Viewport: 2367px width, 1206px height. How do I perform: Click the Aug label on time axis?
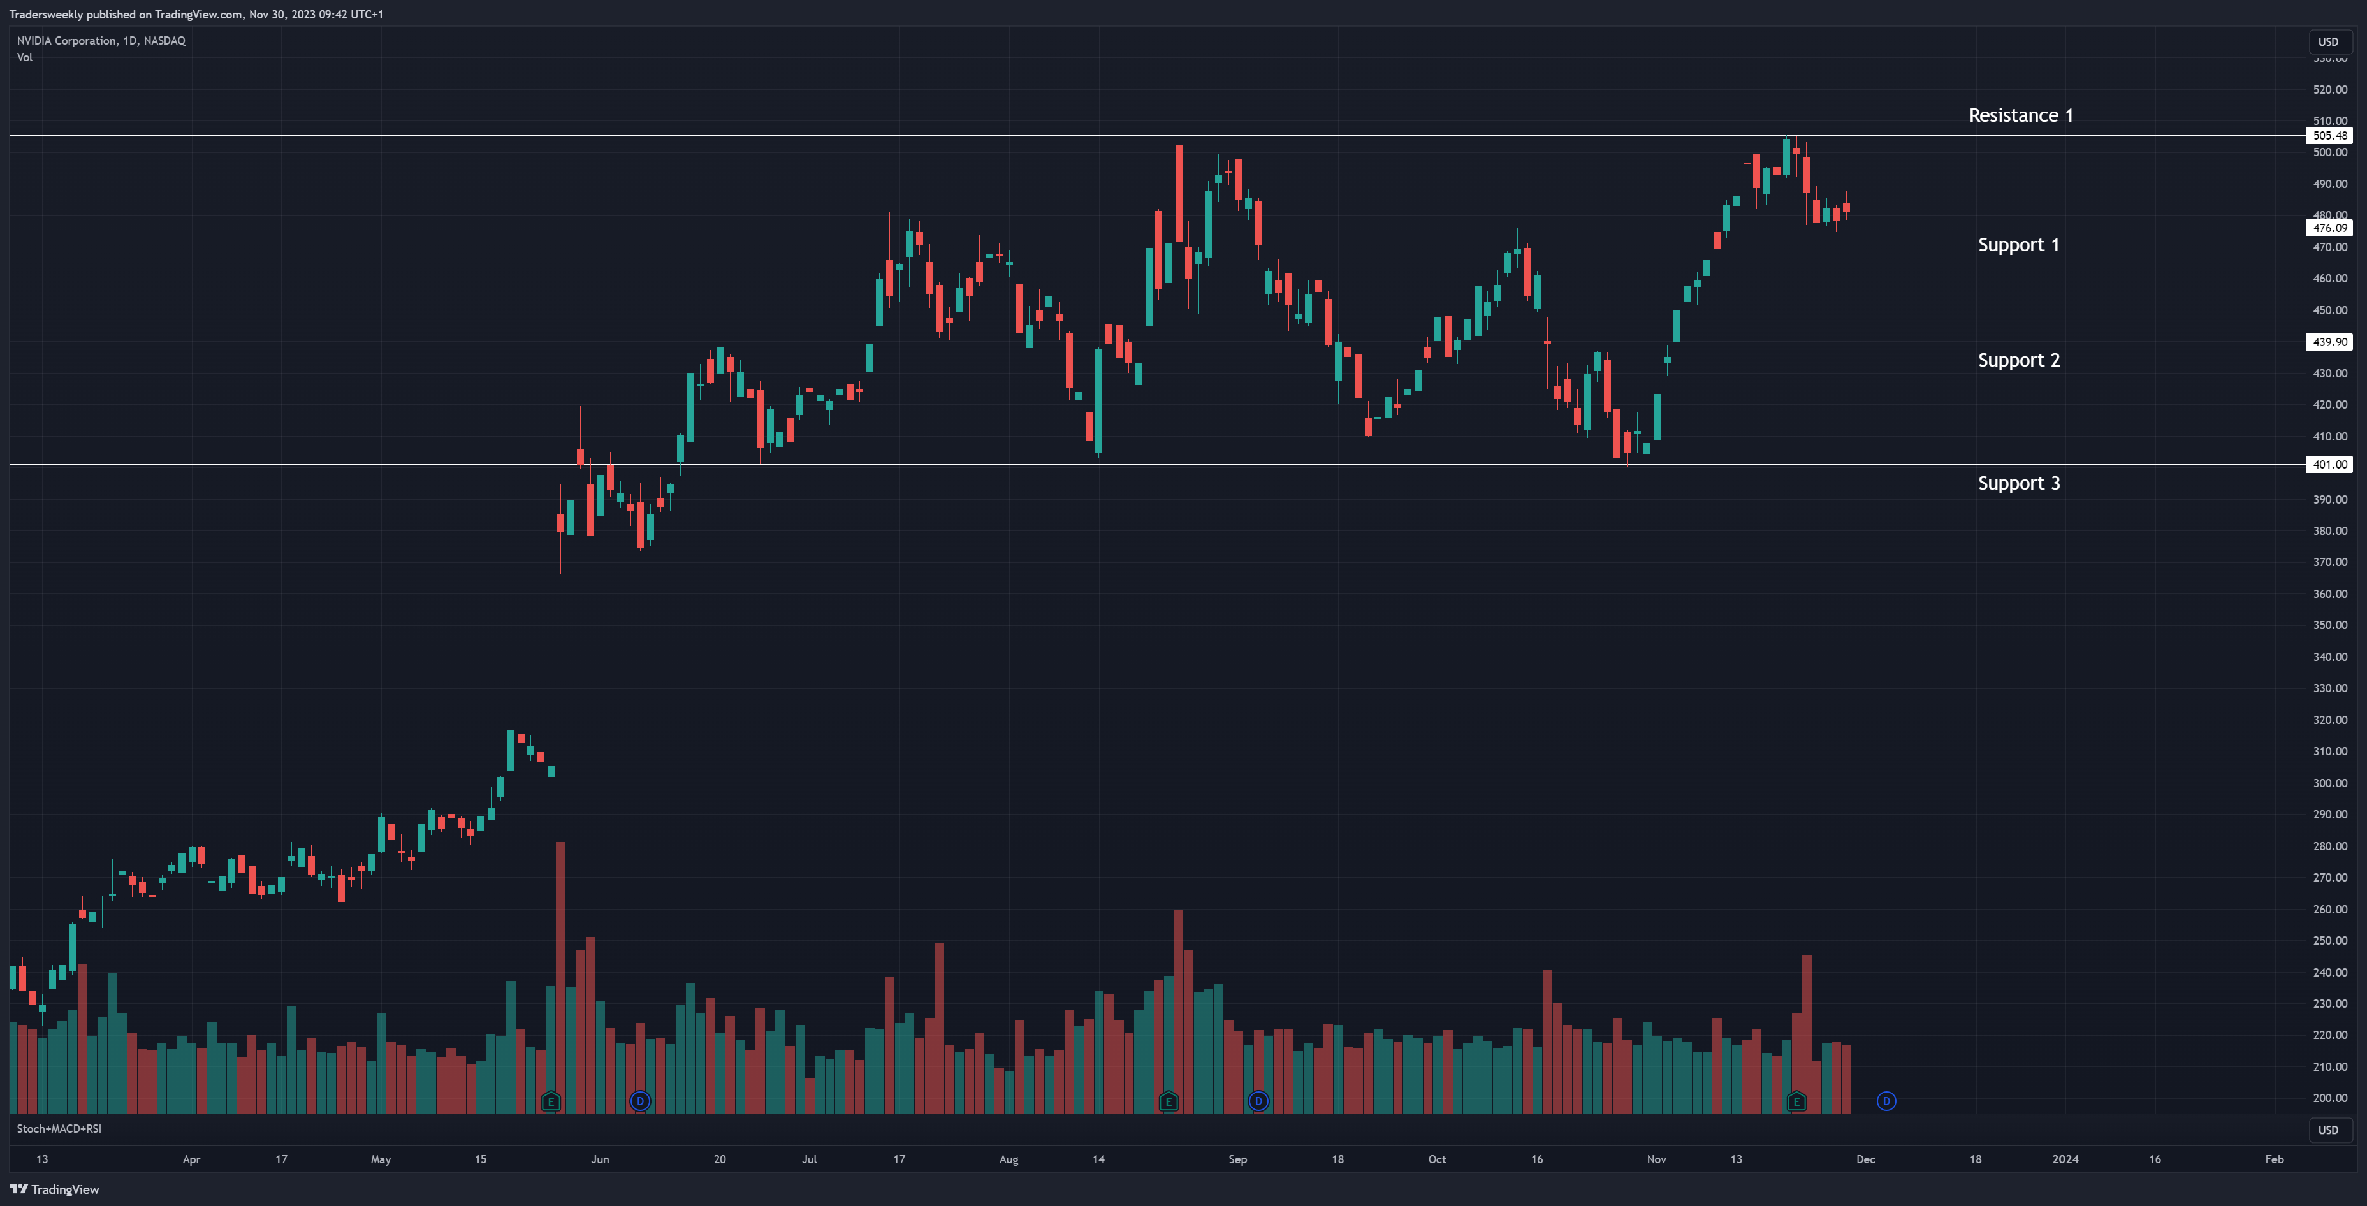click(x=1008, y=1159)
